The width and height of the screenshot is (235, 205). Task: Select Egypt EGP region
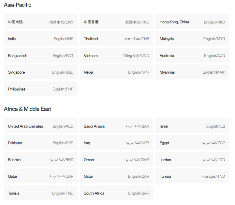pyautogui.click(x=192, y=142)
